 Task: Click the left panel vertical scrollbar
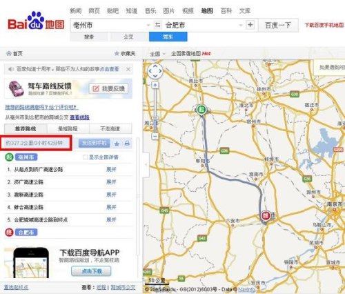(x=138, y=197)
